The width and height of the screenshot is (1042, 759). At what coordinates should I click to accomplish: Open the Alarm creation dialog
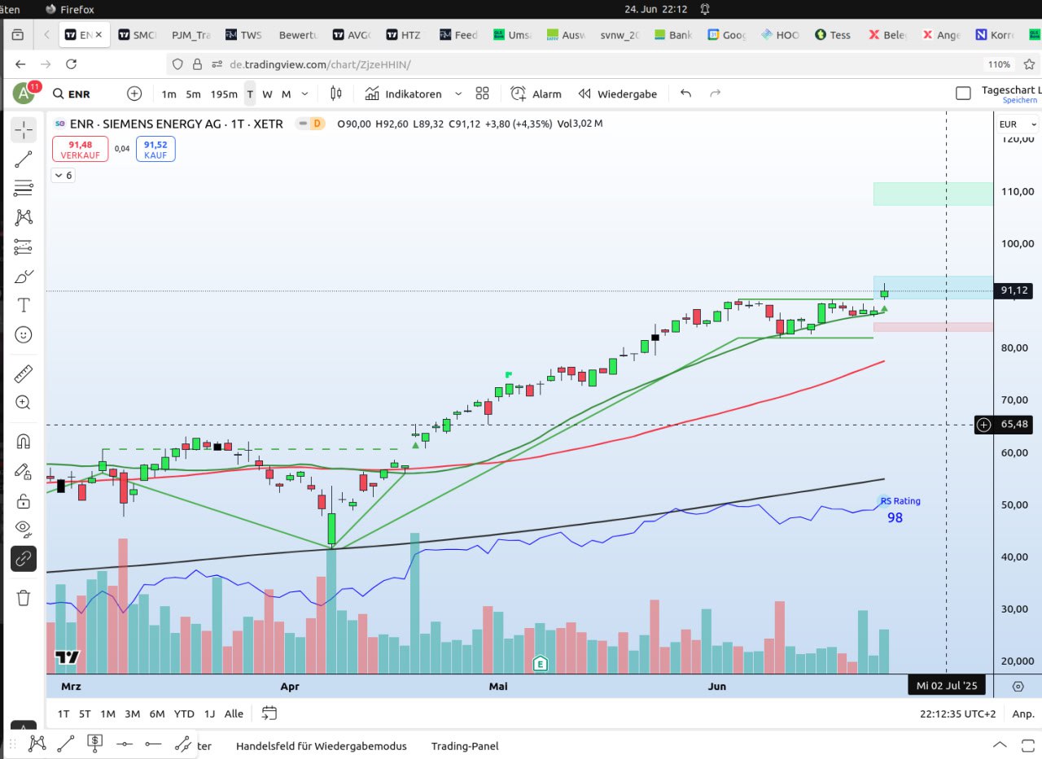click(x=536, y=94)
